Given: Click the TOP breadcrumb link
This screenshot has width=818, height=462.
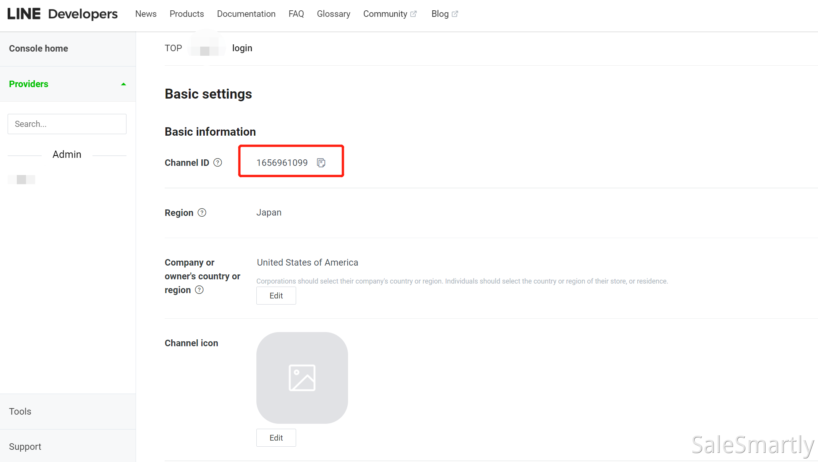Looking at the screenshot, I should (173, 48).
